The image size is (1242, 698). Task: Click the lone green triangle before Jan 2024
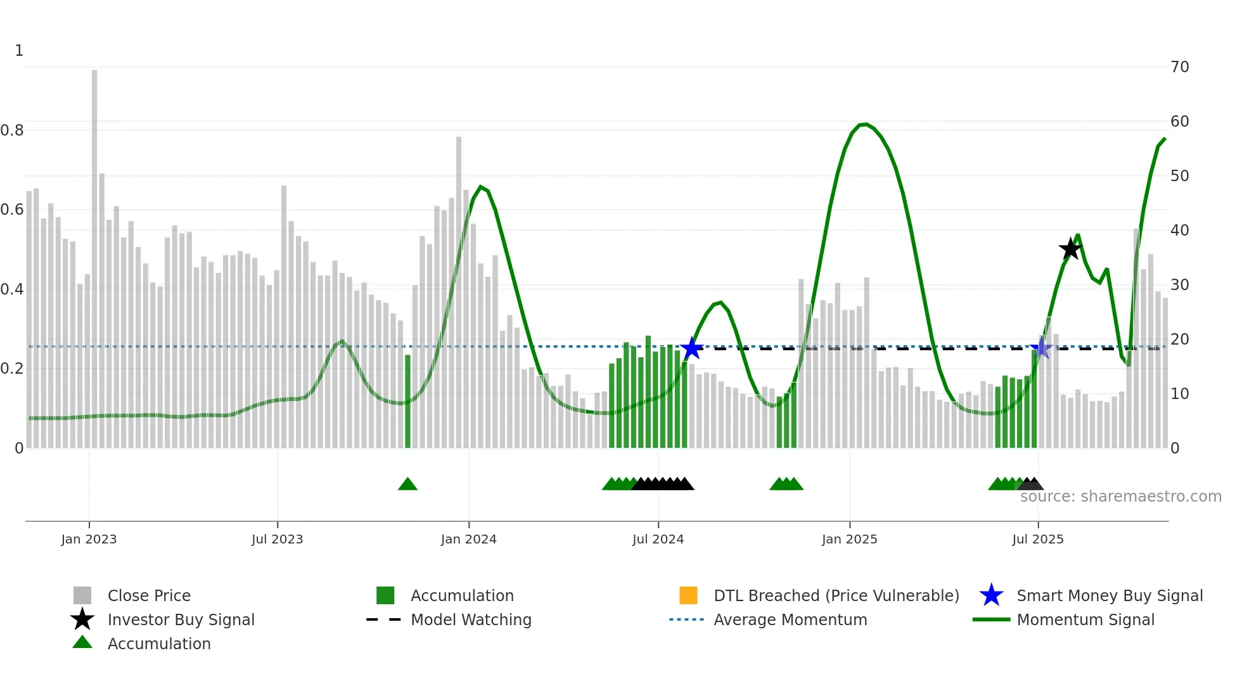pos(407,485)
